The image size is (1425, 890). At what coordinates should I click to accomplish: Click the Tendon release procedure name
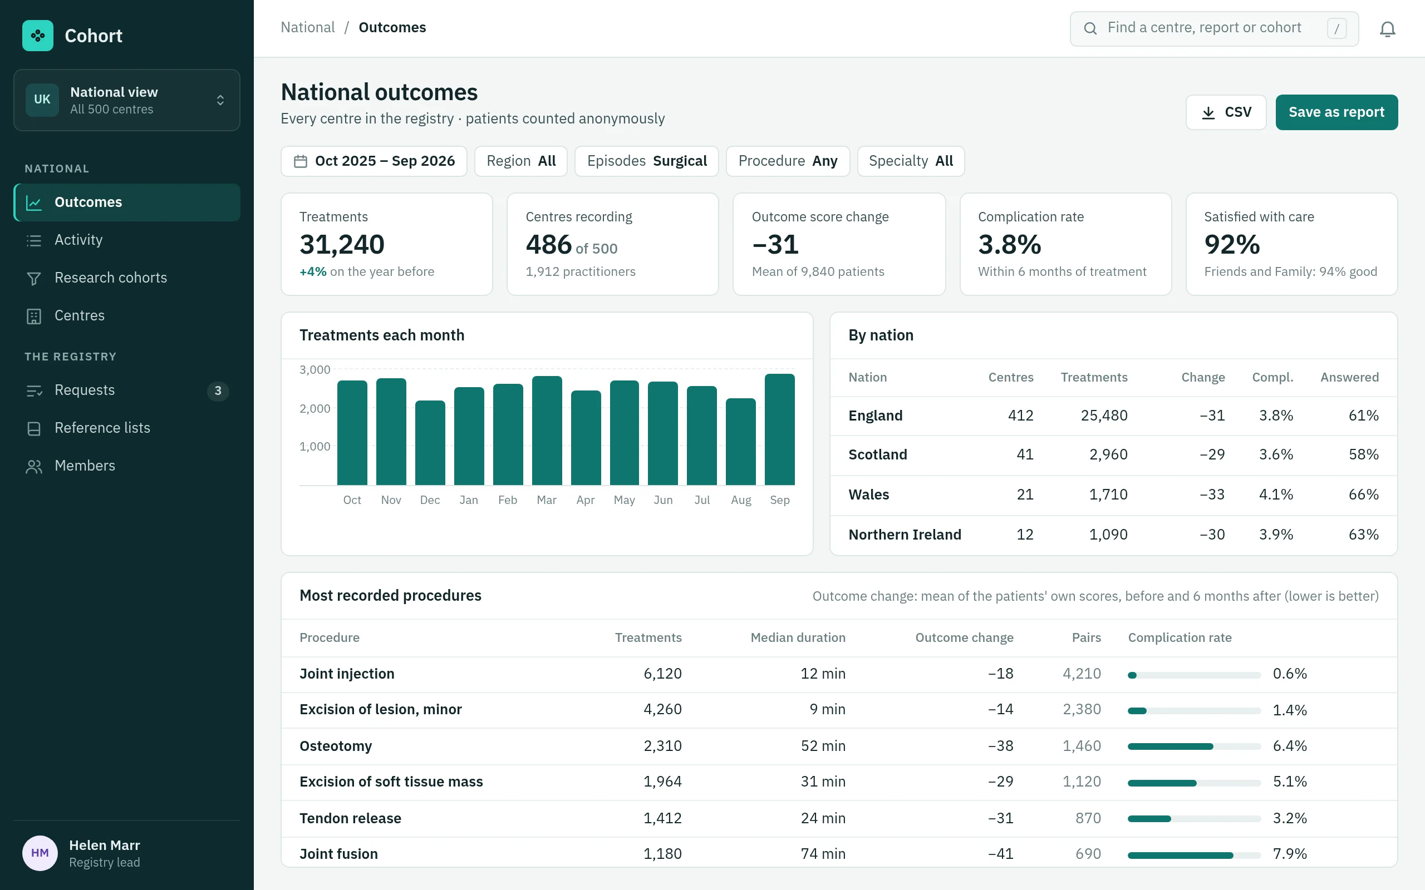click(350, 819)
